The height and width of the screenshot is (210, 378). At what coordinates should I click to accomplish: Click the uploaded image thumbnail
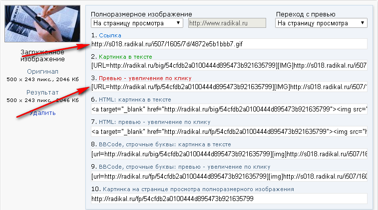[42, 23]
